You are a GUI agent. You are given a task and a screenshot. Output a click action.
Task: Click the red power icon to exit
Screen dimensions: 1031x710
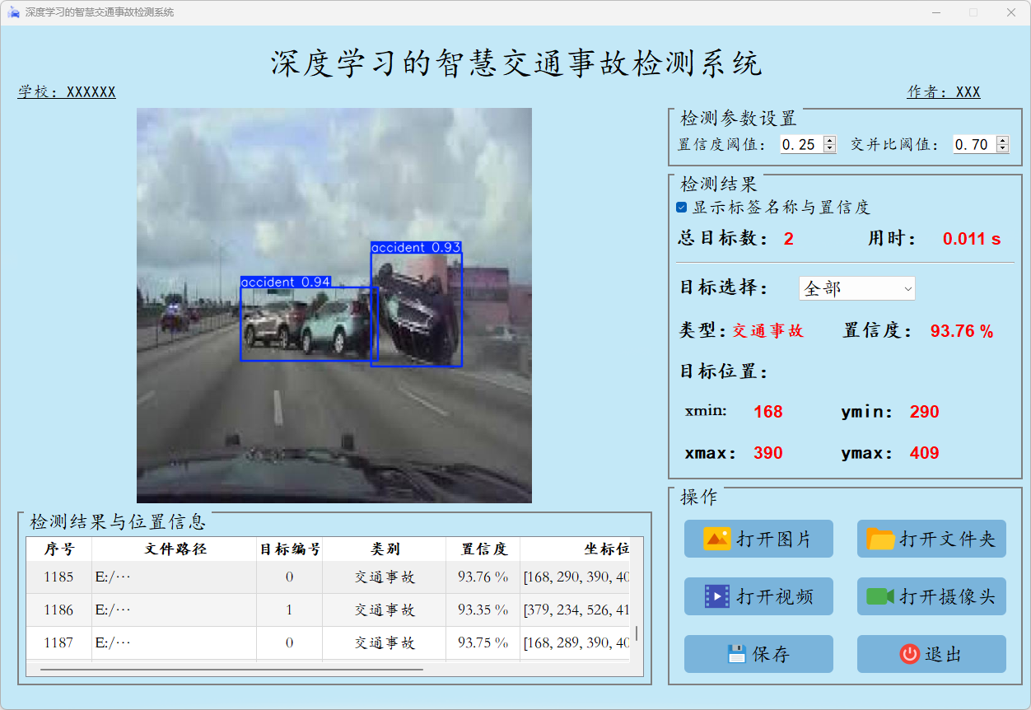909,654
